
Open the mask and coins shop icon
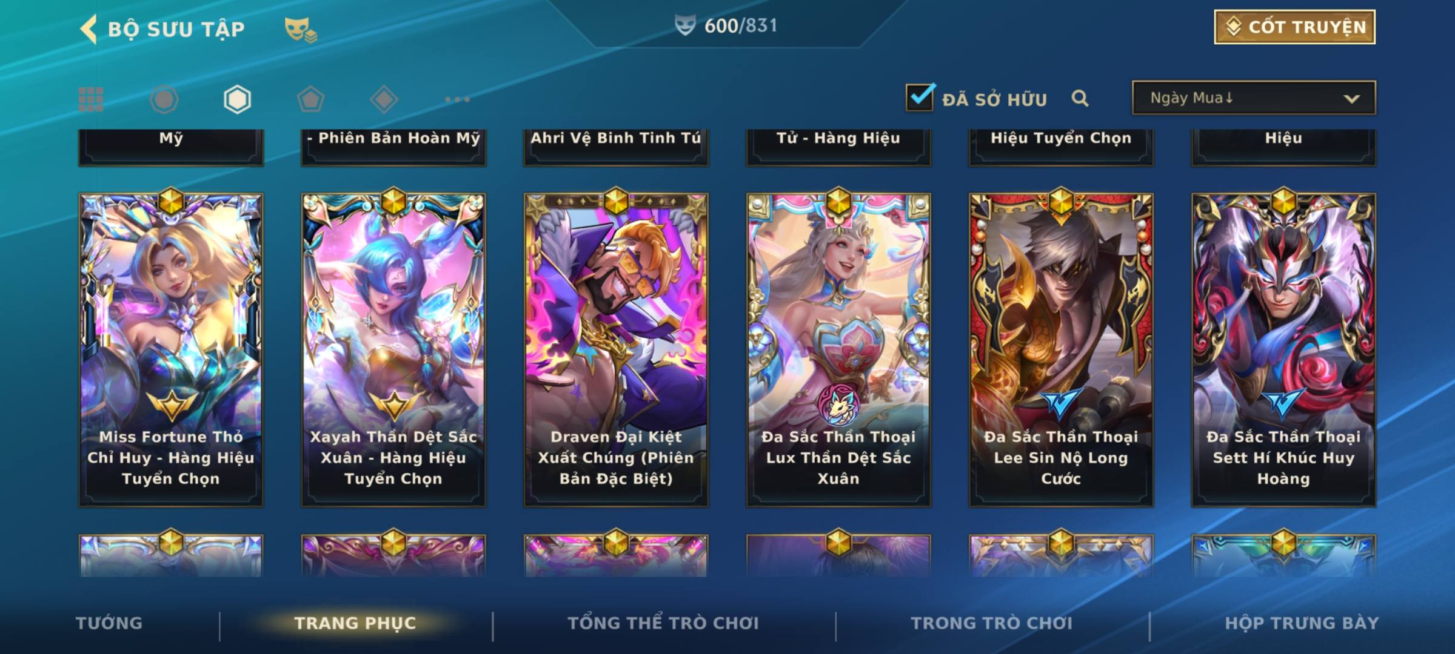coord(301,30)
